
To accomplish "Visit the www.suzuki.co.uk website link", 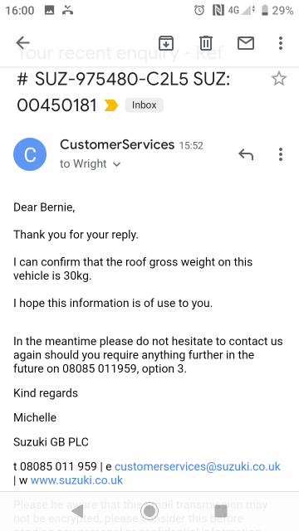I will click(76, 480).
